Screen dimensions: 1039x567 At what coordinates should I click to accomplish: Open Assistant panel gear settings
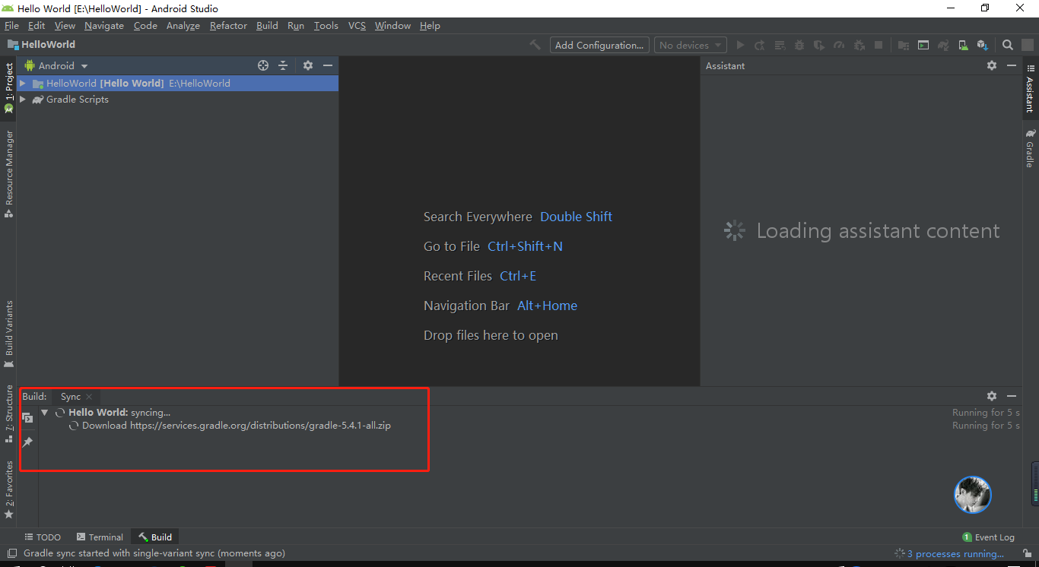[x=992, y=65]
